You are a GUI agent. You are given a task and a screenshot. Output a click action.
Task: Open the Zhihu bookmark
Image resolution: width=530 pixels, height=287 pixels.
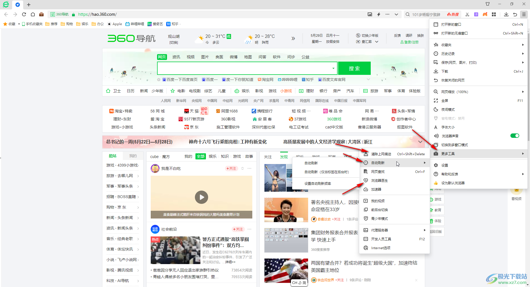(x=173, y=24)
